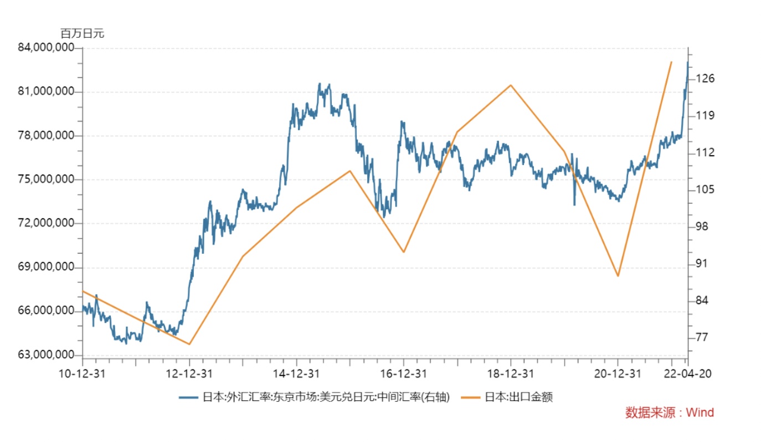Select the 14-12-31 x-axis date label
Image resolution: width=761 pixels, height=442 pixels.
(297, 374)
